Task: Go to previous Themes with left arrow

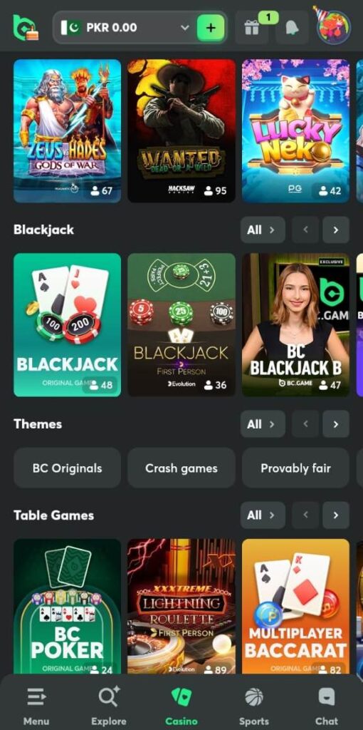Action: [x=305, y=423]
